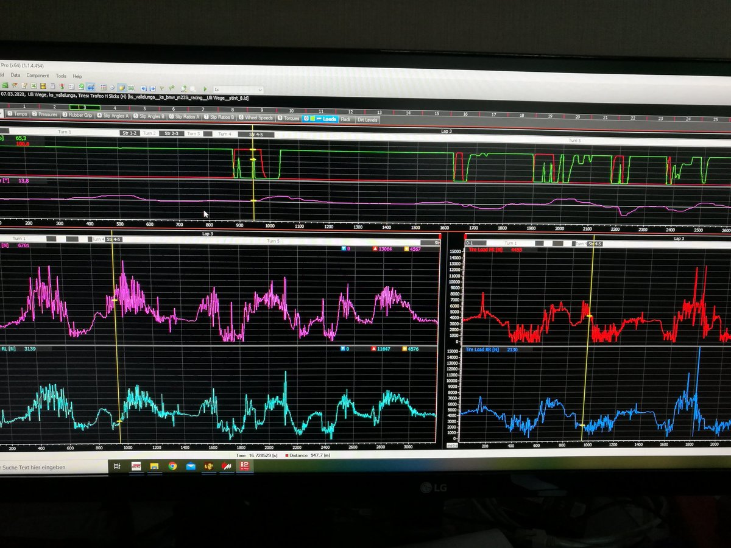Click the data file details text line
Viewport: 731px width, 548px height.
coord(124,97)
